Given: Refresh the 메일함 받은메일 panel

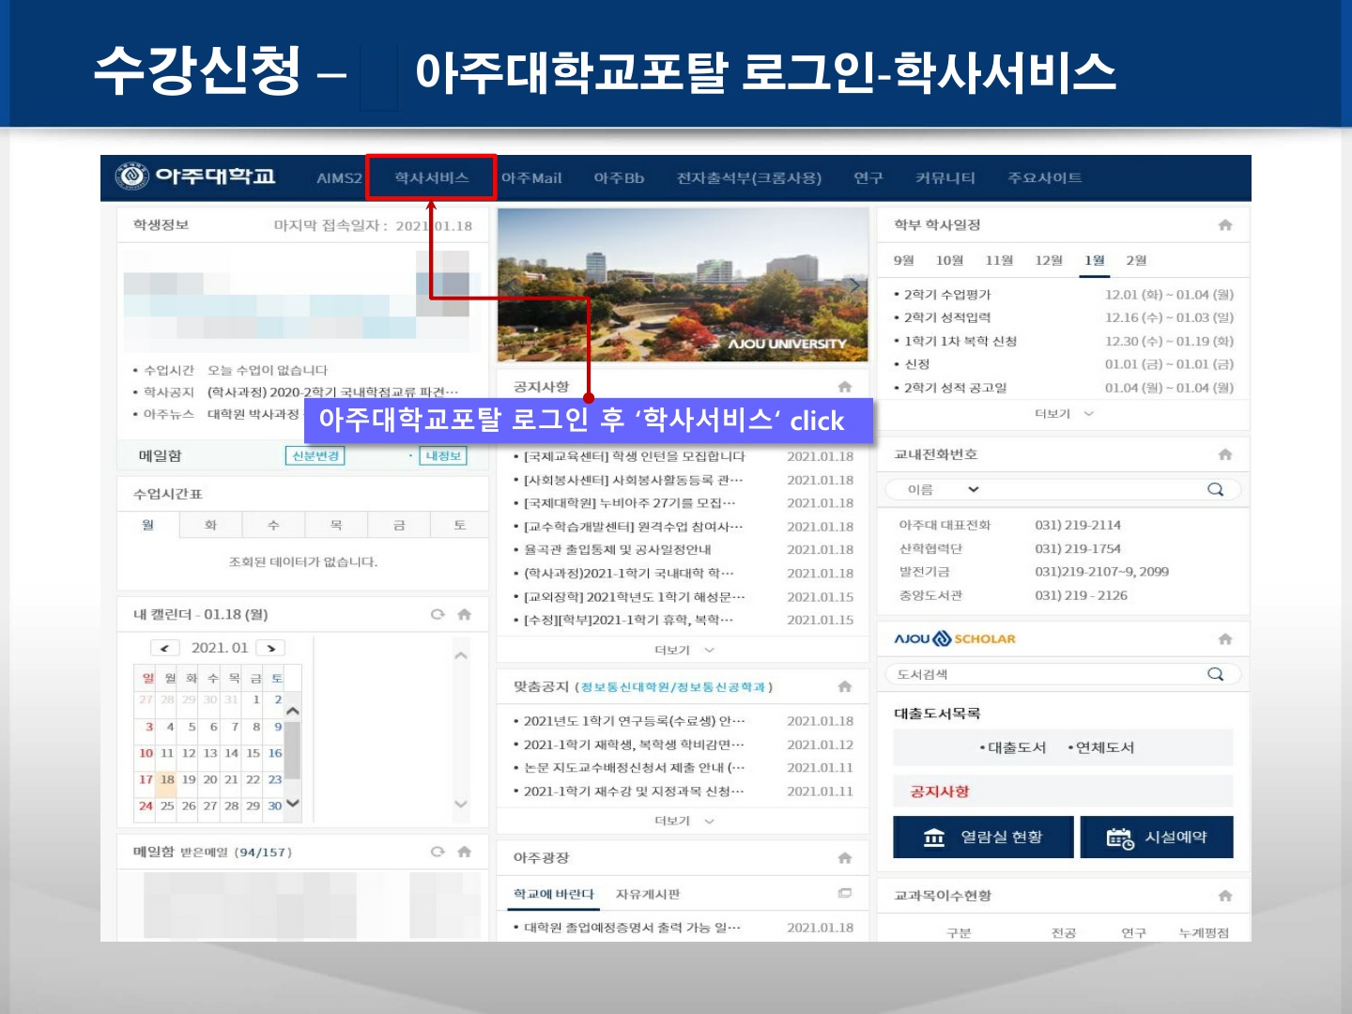Looking at the screenshot, I should coord(437,852).
